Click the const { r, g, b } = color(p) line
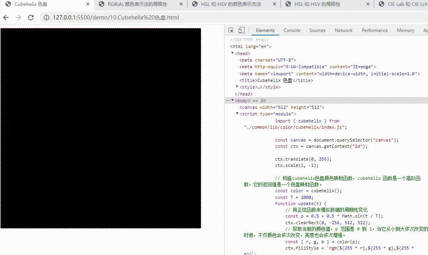Viewport: 428px width, 255px height. [322, 242]
